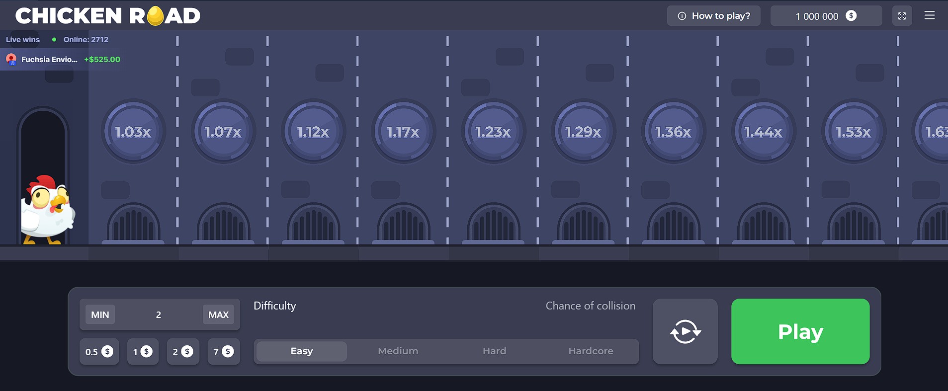This screenshot has height=391, width=948.
Task: Click the fullscreen expand icon
Action: click(x=902, y=16)
